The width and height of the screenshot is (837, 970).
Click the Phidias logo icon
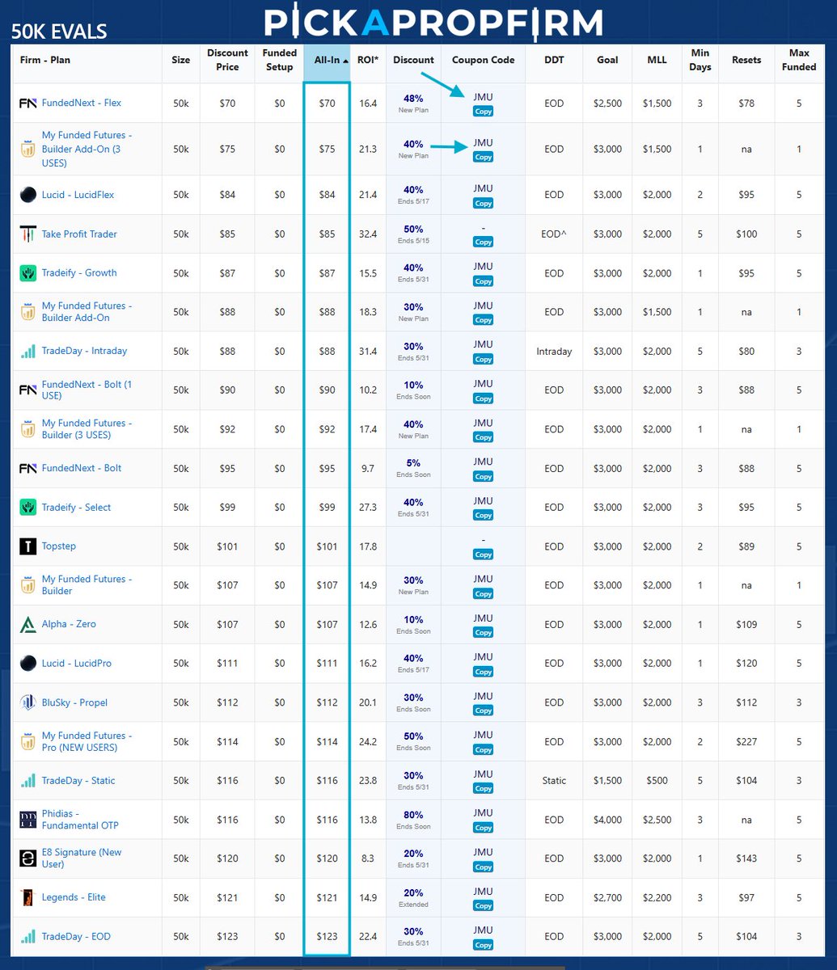27,820
